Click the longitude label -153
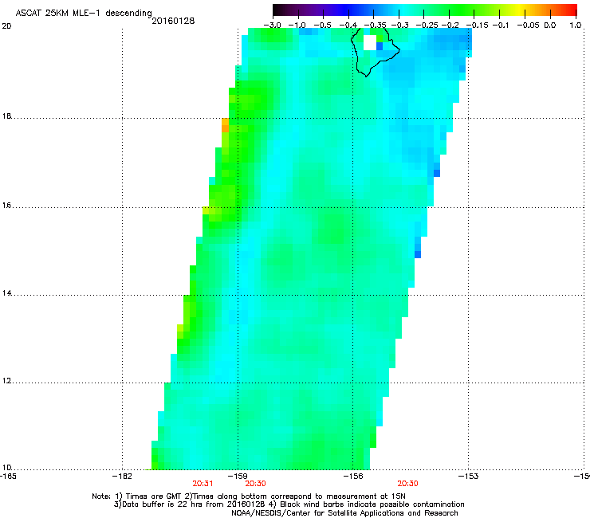 tap(469, 477)
